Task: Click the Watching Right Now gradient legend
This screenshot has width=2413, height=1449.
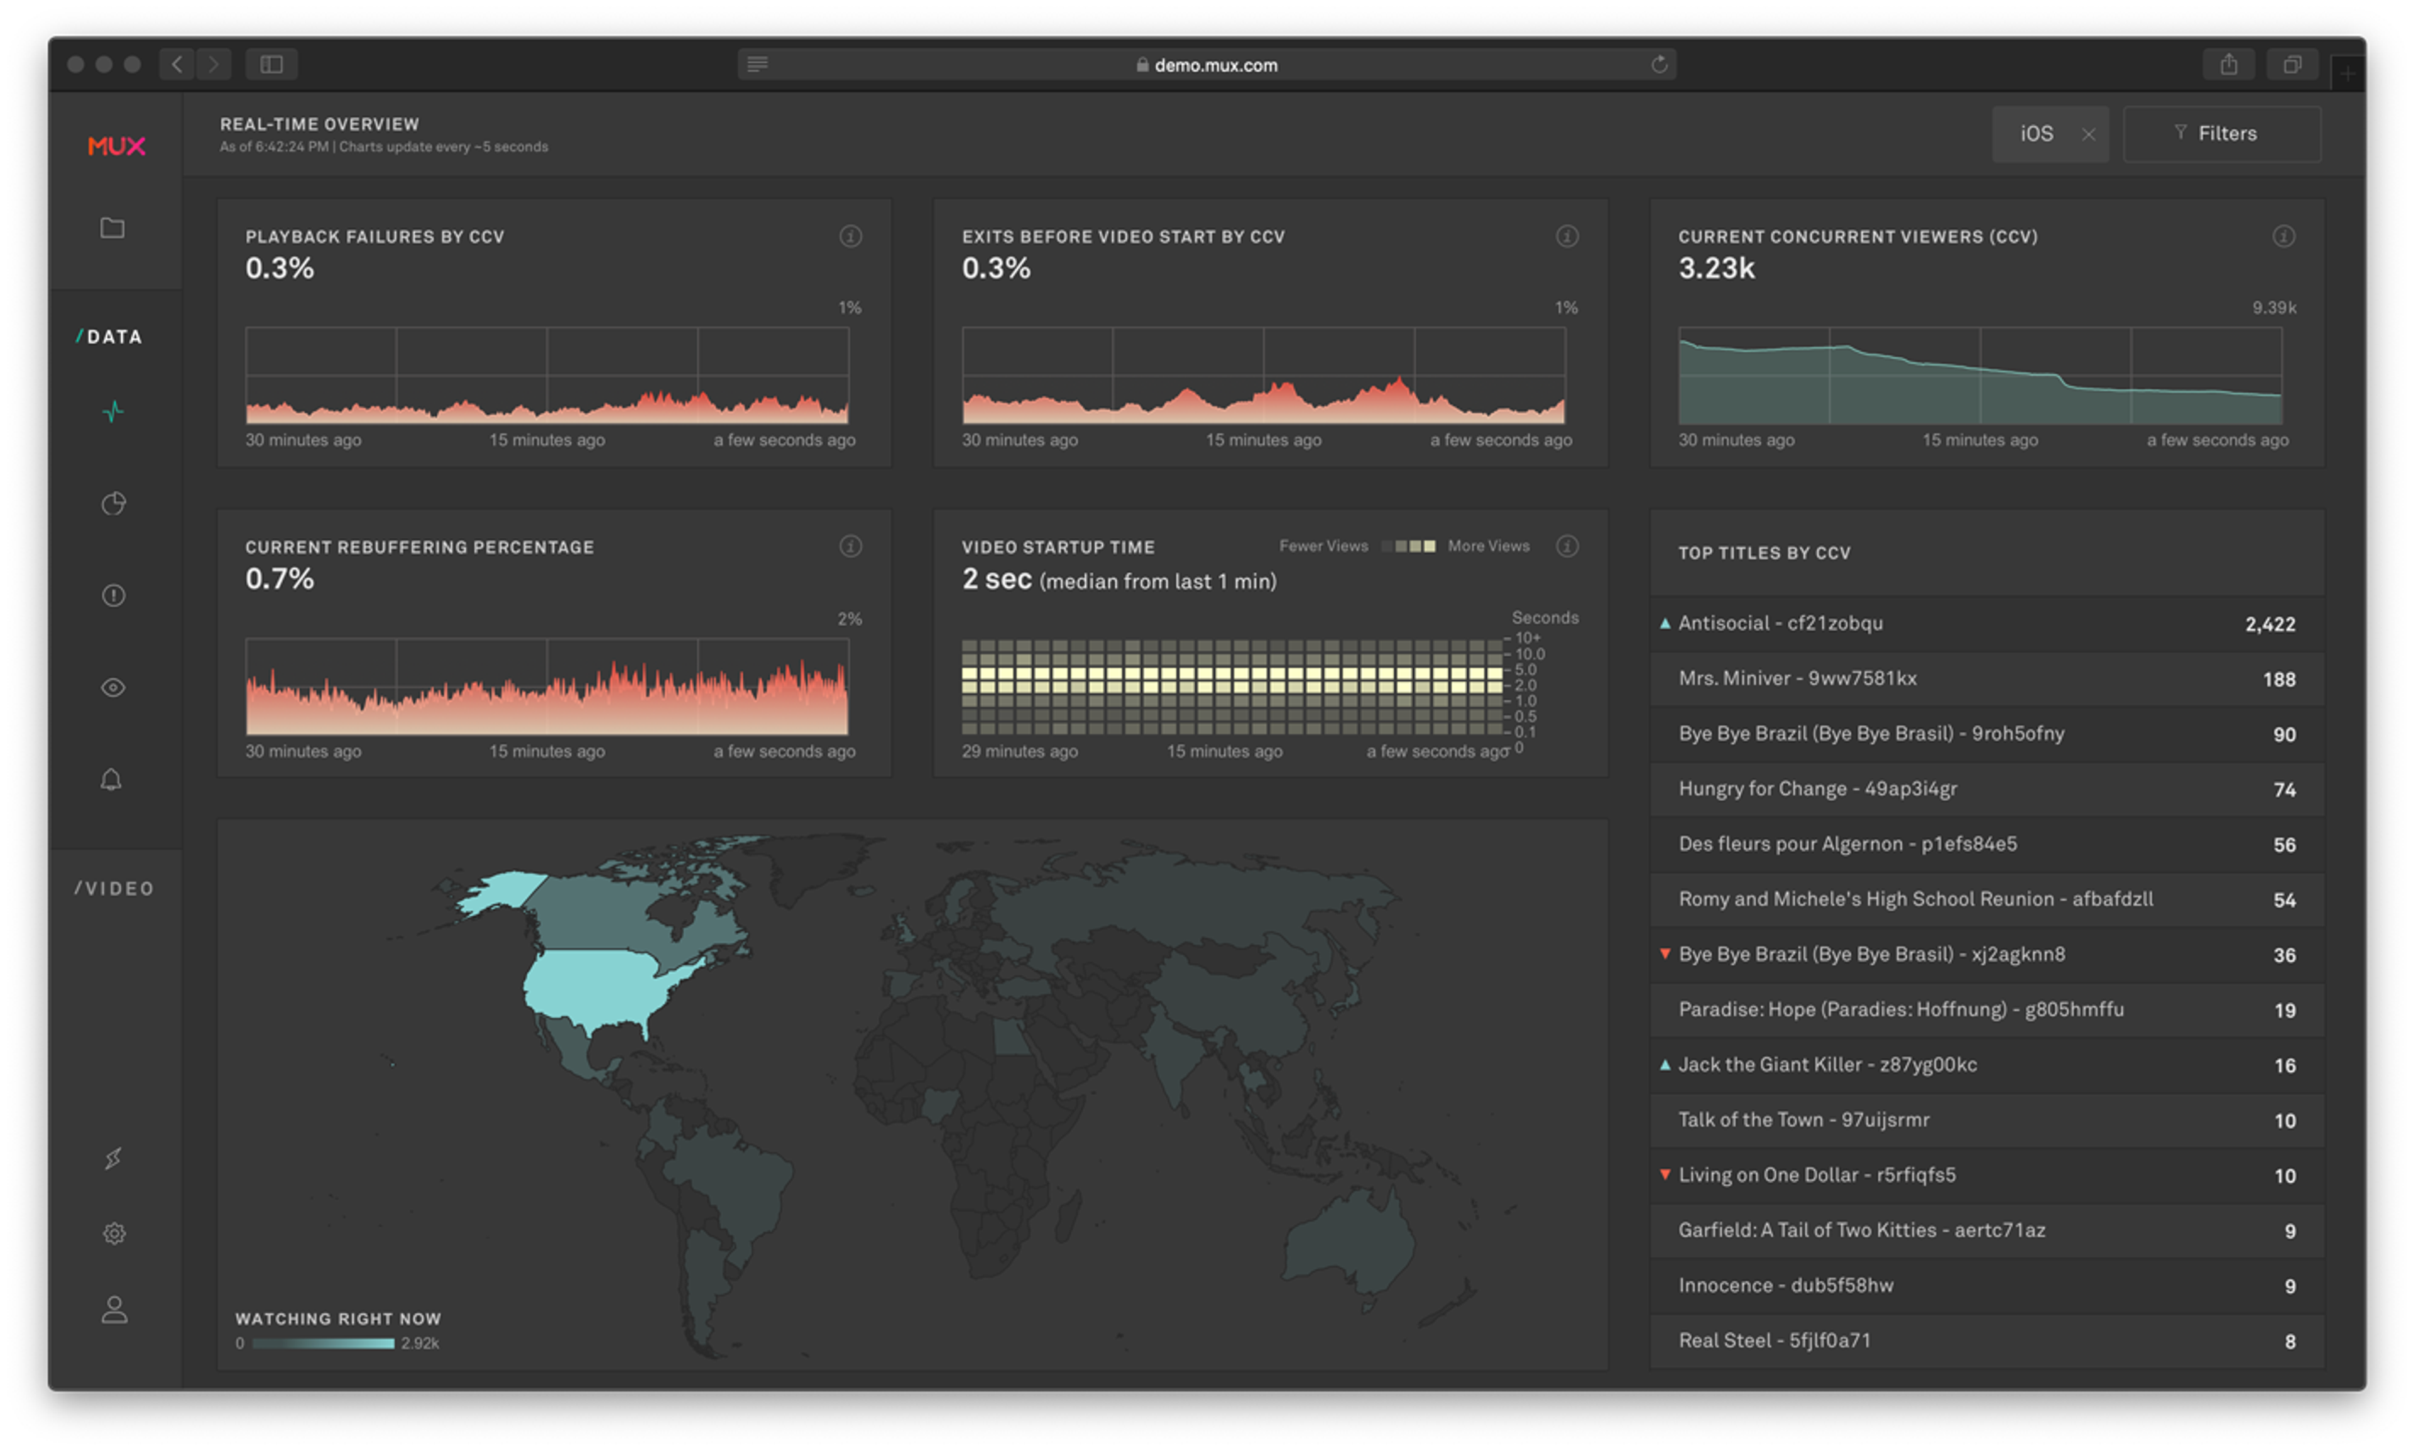Action: point(324,1343)
